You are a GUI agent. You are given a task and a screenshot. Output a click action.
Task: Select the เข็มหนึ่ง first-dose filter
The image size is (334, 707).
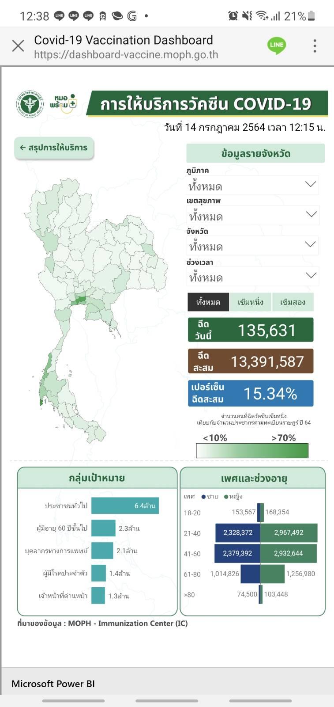click(x=250, y=302)
